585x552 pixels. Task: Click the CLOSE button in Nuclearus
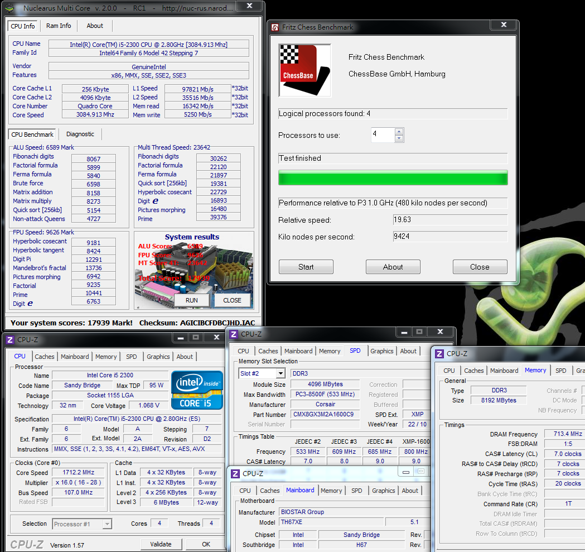tap(232, 300)
